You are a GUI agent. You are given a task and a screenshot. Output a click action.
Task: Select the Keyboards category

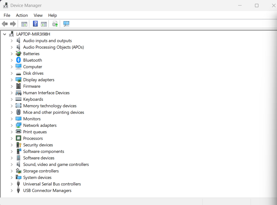pos(33,99)
